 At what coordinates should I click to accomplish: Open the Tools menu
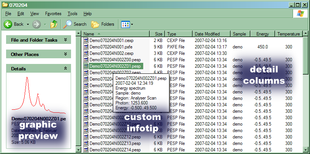[x=72, y=14]
